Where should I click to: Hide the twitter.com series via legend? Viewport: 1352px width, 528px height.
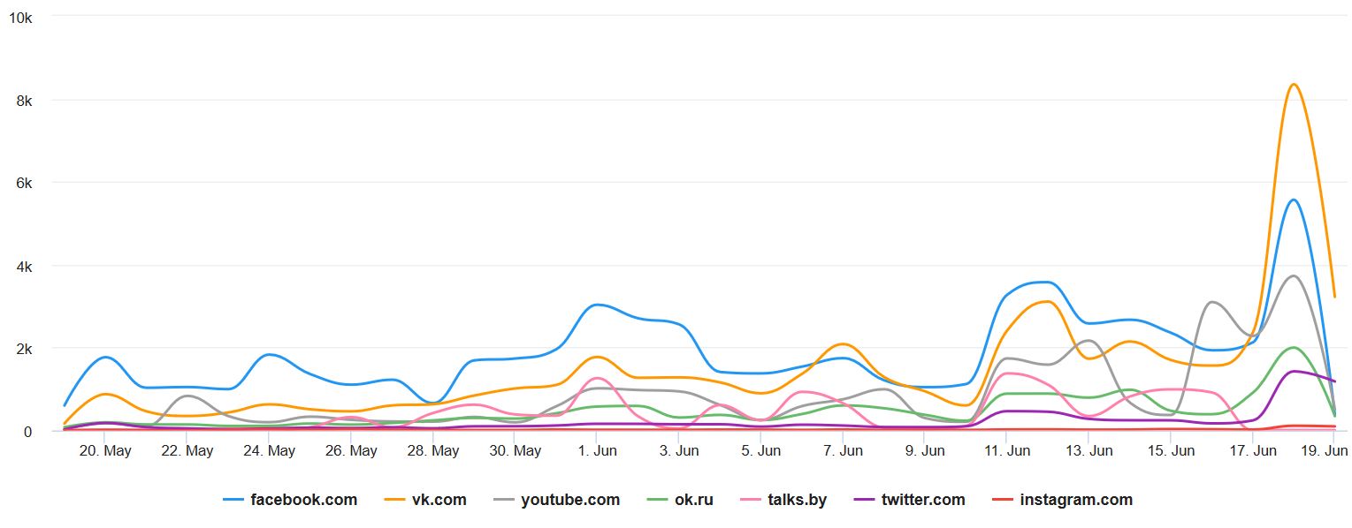[x=922, y=500]
